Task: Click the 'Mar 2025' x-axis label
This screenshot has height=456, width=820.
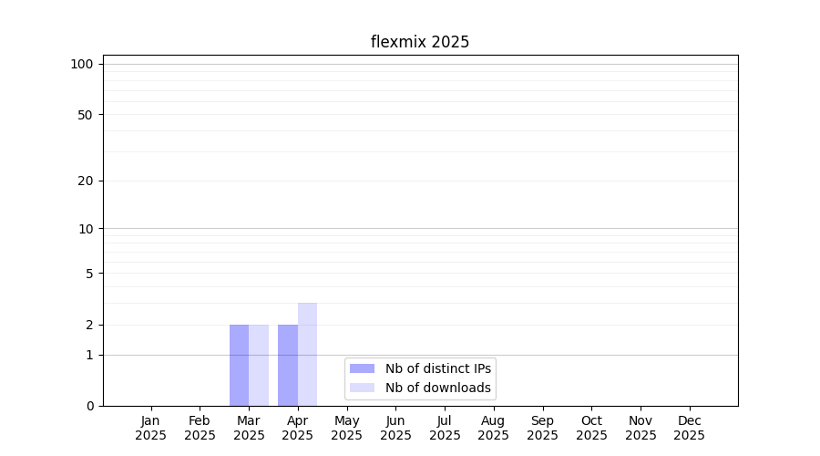Action: click(249, 428)
